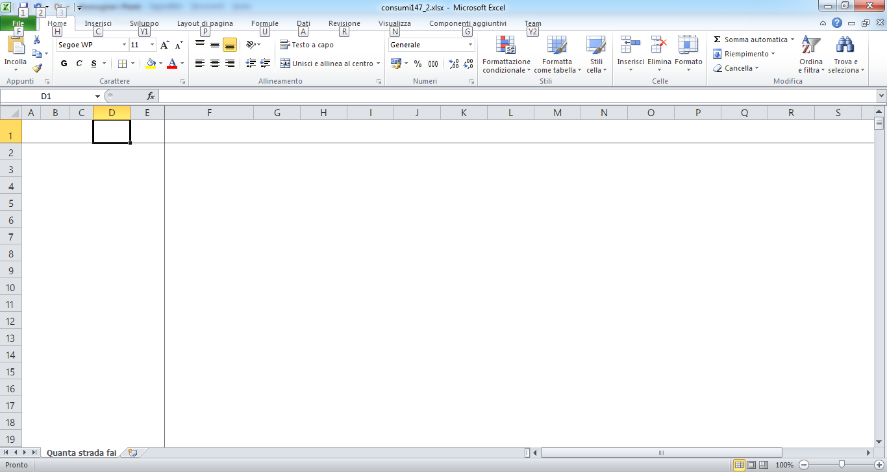
Task: Toggle Bold G formatting
Action: [64, 64]
